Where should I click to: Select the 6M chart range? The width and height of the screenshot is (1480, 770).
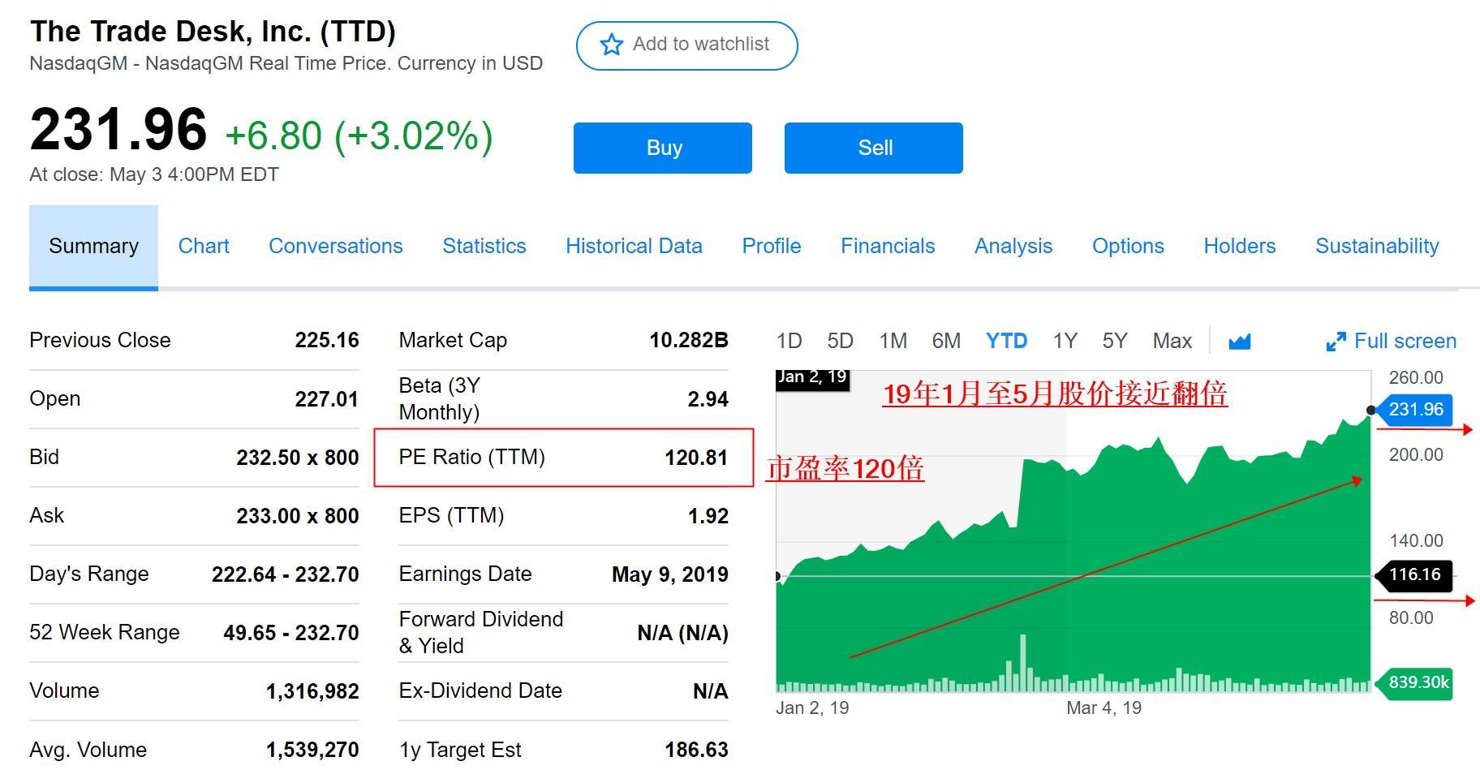pos(946,341)
